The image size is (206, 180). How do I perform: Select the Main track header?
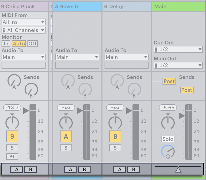[178, 6]
